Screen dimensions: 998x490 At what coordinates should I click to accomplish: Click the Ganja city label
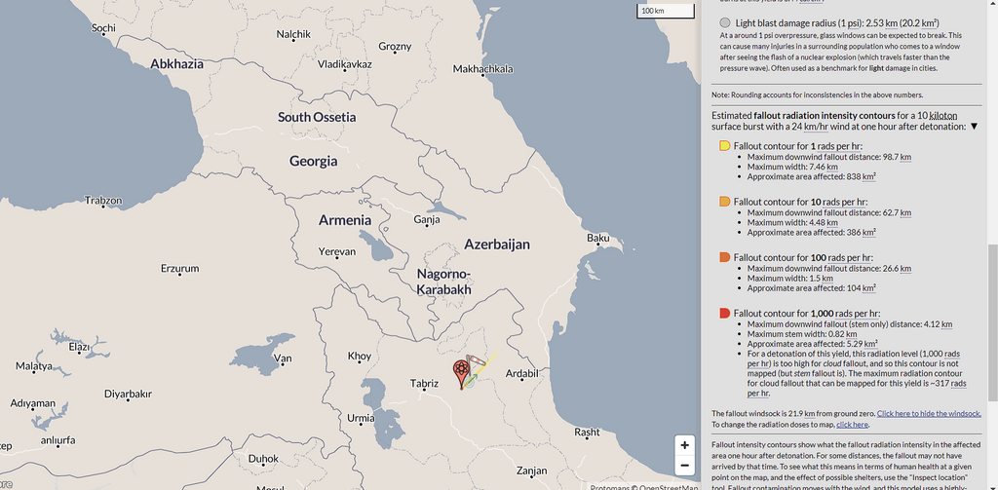click(427, 220)
